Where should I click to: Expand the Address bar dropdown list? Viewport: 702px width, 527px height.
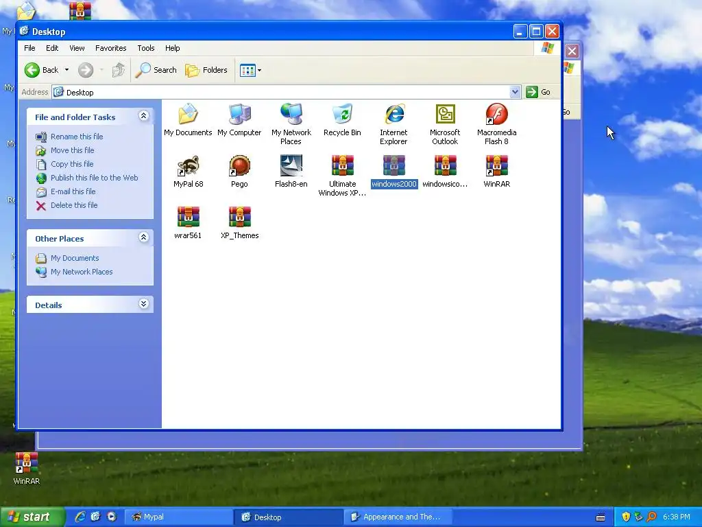[x=516, y=92]
